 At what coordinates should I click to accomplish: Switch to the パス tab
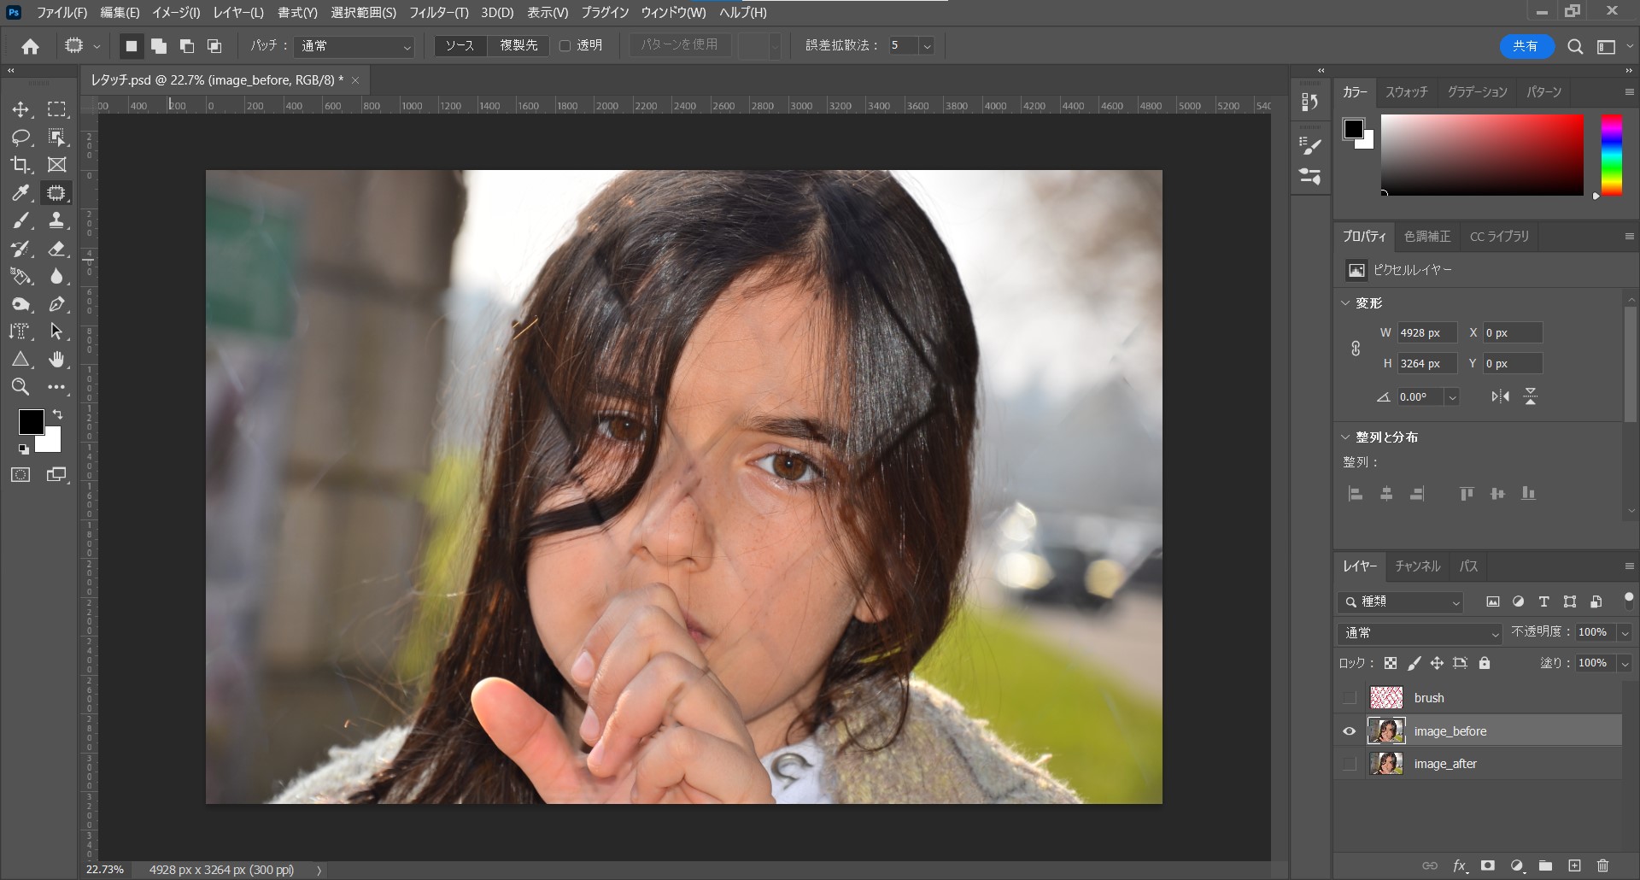(x=1469, y=566)
